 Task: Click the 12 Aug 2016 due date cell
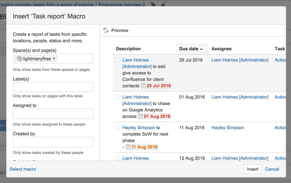pyautogui.click(x=192, y=158)
